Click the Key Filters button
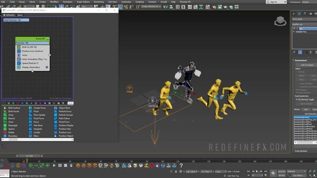317x178 pixels. pos(298,176)
